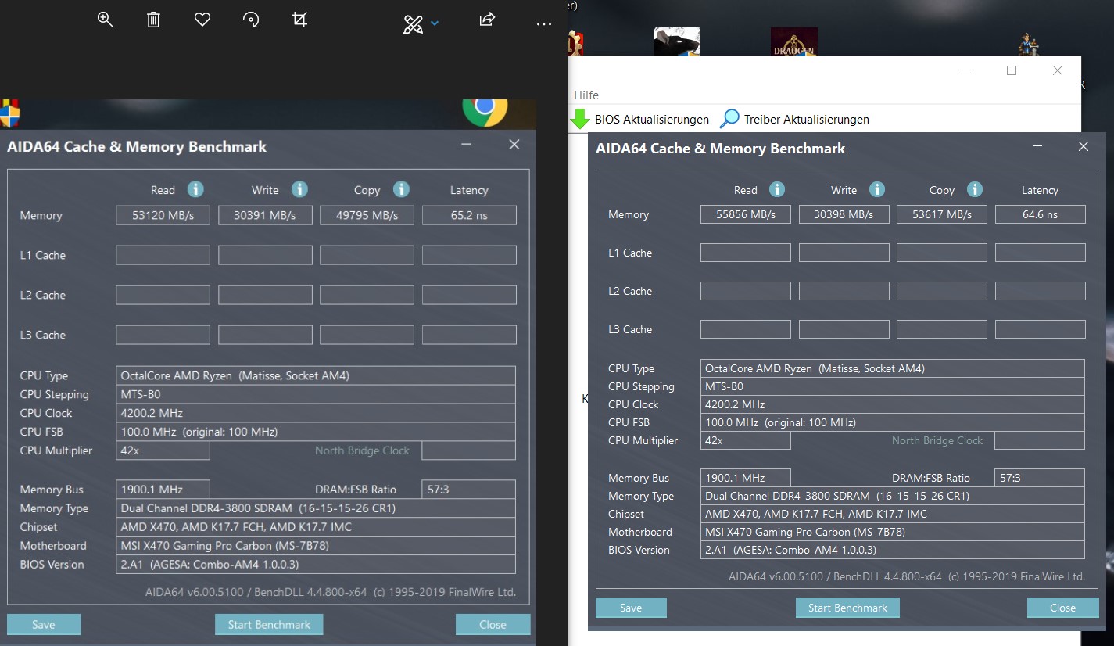The width and height of the screenshot is (1114, 646).
Task: Click Save in the right benchmark window
Action: click(631, 608)
